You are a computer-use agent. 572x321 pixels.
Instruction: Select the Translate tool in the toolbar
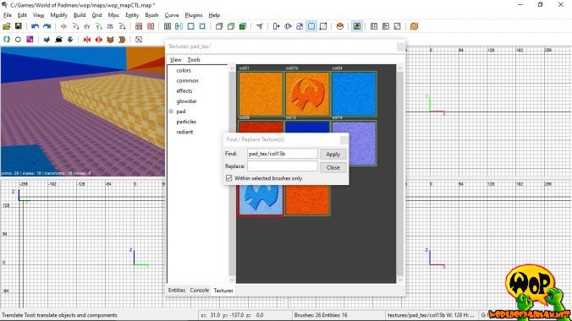pyautogui.click(x=276, y=26)
